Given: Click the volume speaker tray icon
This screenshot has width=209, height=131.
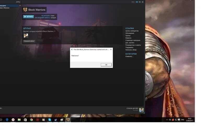Looking at the screenshot, I should (x=170, y=120).
